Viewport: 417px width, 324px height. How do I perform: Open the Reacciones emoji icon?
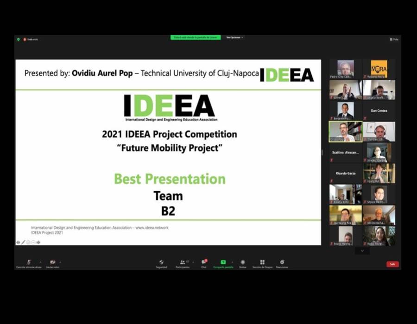pyautogui.click(x=282, y=262)
